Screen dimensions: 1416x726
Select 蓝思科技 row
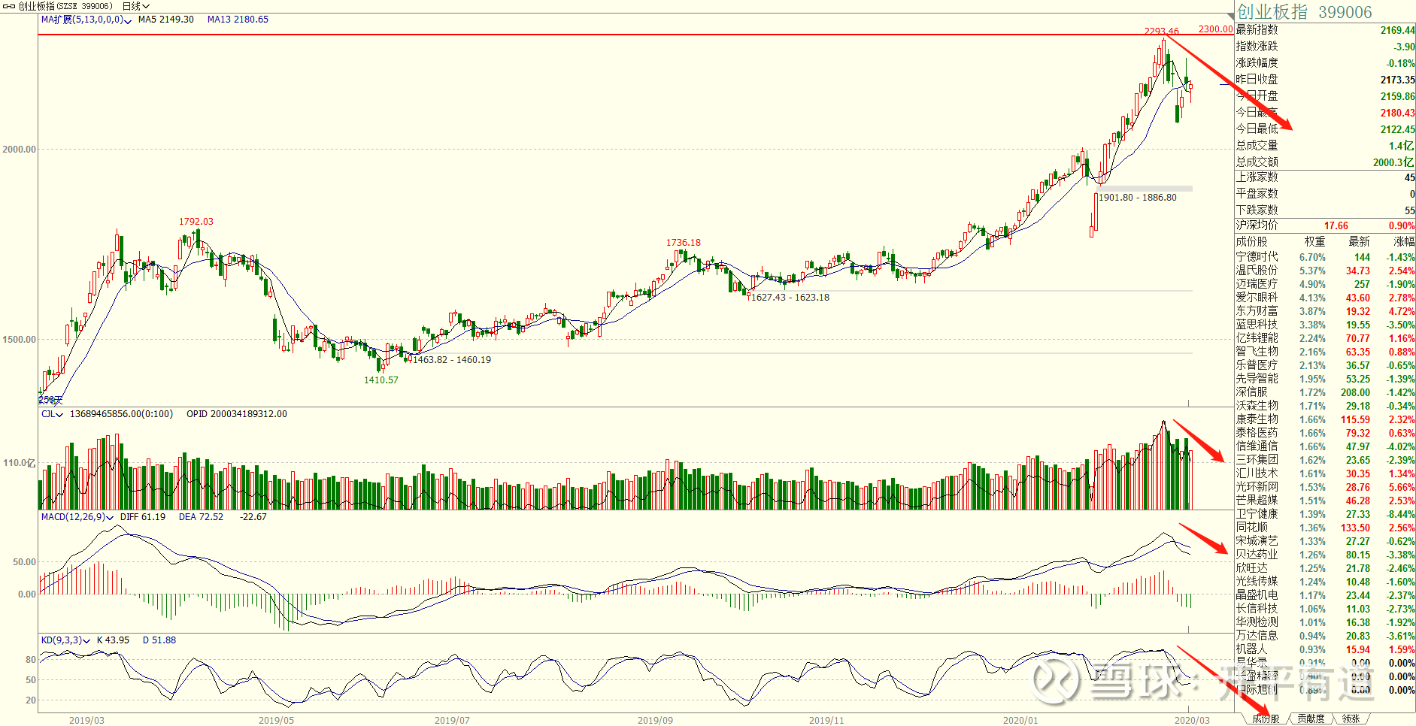[1325, 325]
